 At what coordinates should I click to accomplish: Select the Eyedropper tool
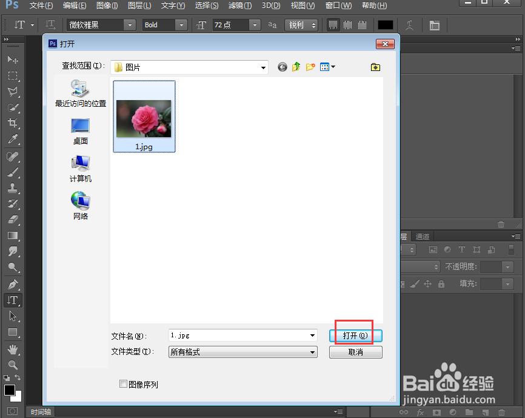pos(13,139)
